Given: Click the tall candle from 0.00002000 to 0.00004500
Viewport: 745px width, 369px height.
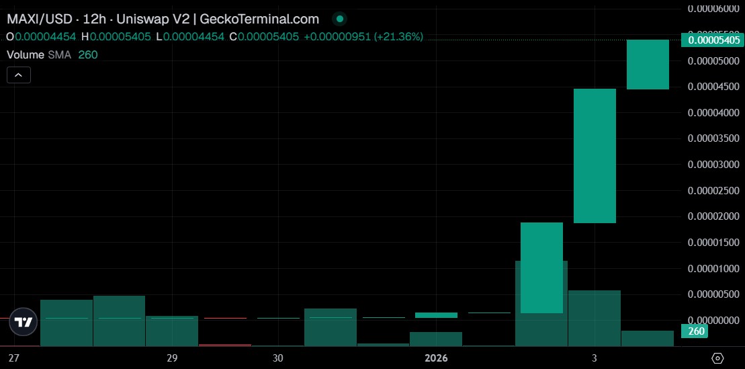Looking at the screenshot, I should coord(595,155).
